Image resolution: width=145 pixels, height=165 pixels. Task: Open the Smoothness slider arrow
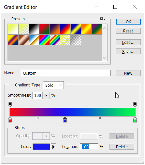pyautogui.click(x=46, y=96)
